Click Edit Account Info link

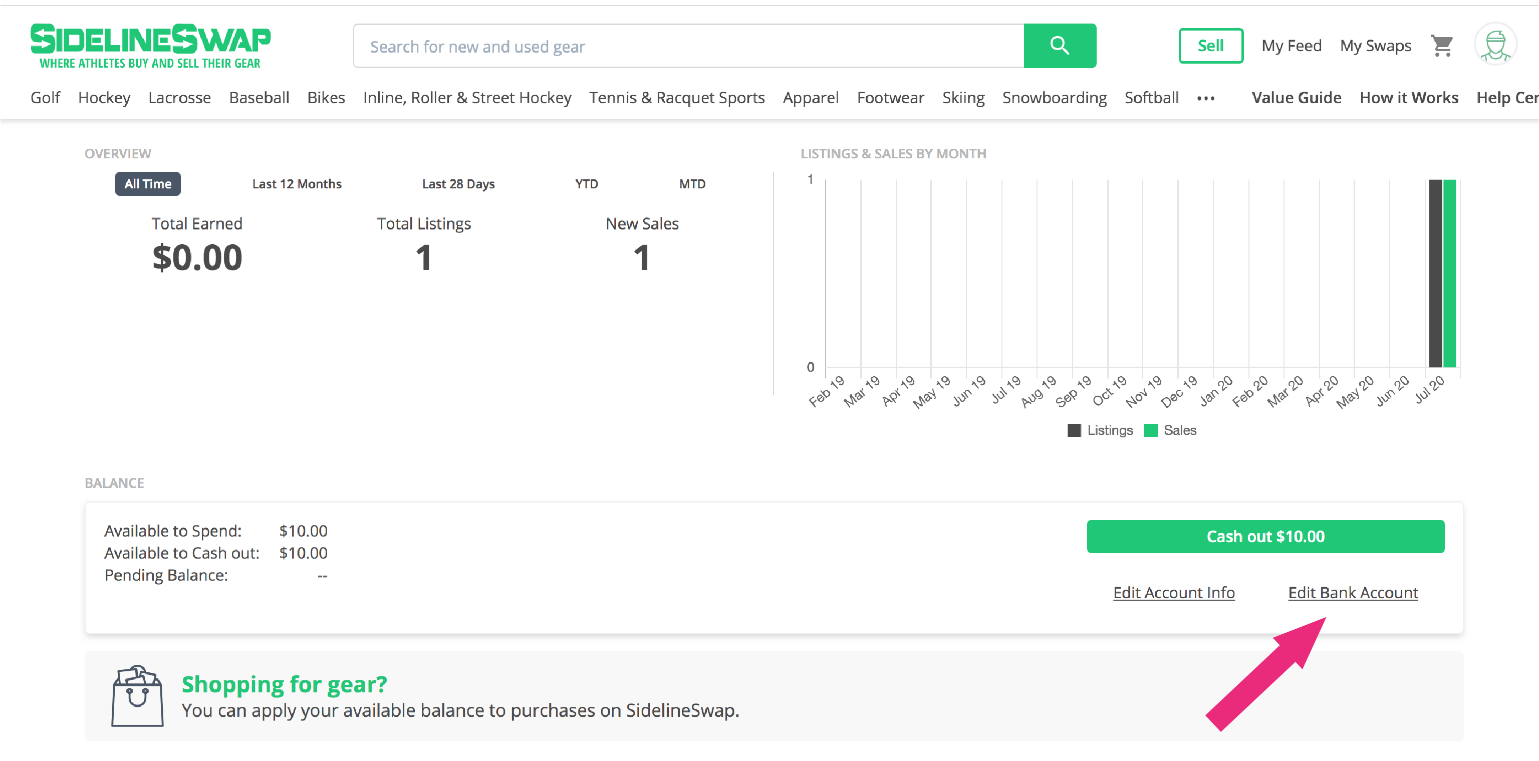[x=1173, y=593]
